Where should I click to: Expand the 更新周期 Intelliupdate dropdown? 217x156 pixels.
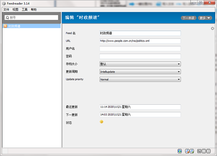[x=140, y=72]
